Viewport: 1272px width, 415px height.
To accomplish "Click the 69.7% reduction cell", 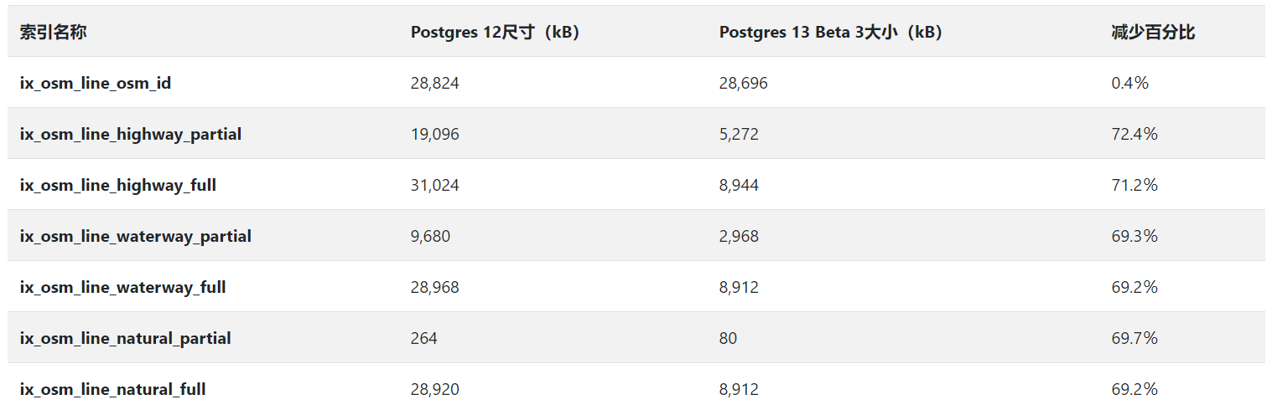I will tap(1134, 338).
